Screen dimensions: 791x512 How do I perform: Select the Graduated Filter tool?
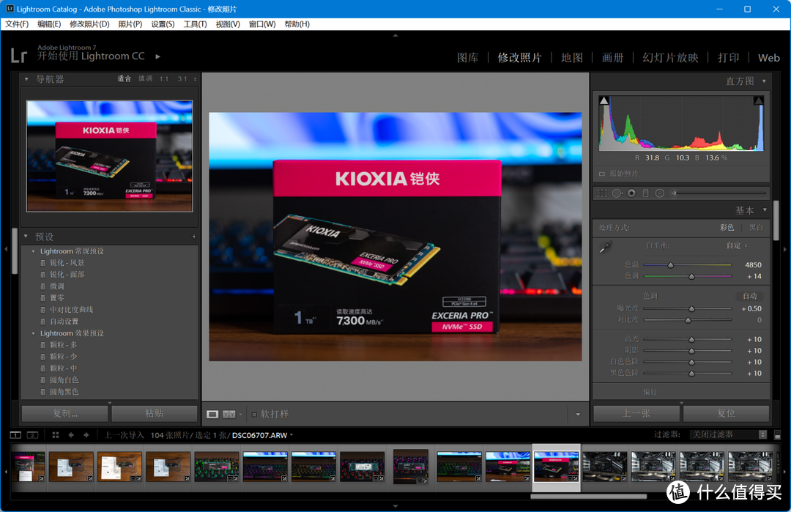click(x=645, y=193)
